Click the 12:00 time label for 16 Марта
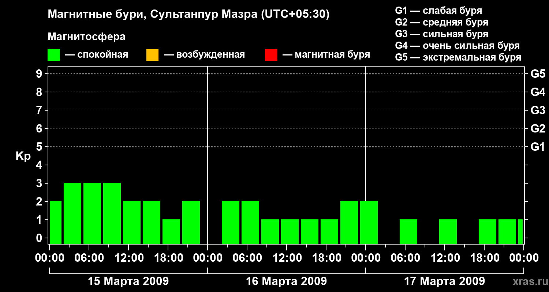This screenshot has height=292, width=549. 287,258
